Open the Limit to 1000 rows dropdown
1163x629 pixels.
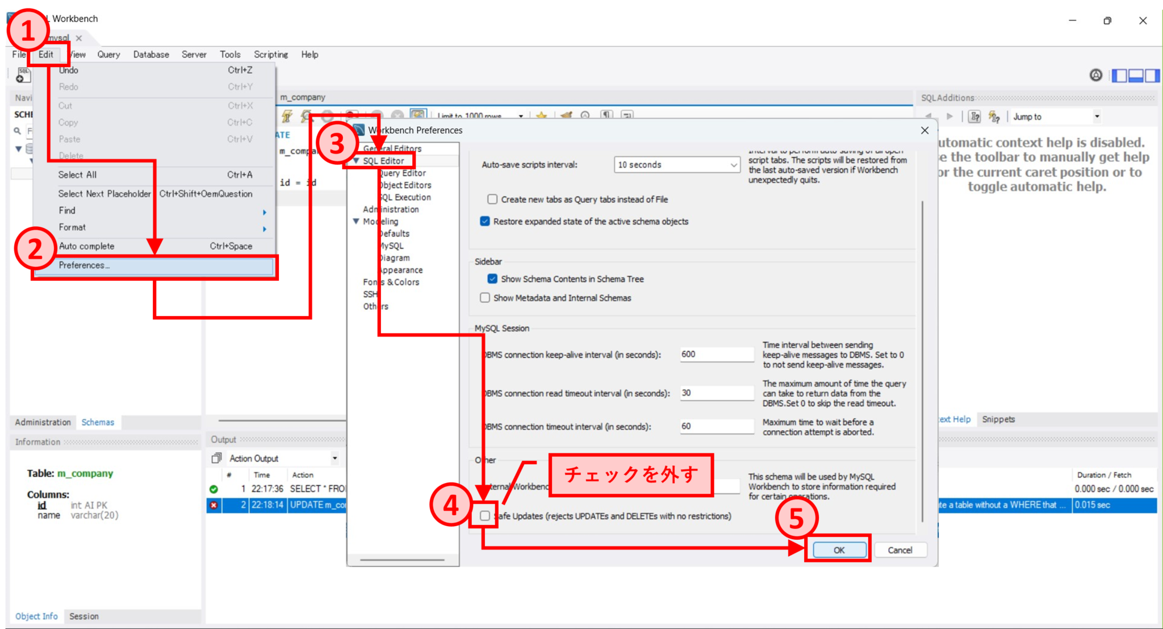[521, 116]
